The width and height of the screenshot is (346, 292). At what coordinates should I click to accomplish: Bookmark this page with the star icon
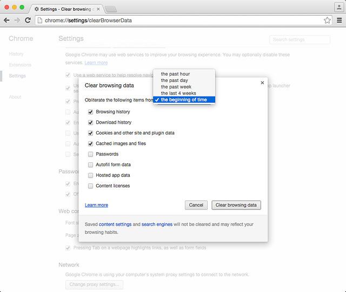(327, 21)
